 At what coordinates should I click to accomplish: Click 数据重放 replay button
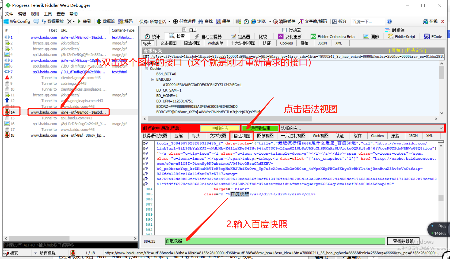click(x=52, y=21)
